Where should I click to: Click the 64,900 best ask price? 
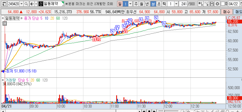pos(145,12)
